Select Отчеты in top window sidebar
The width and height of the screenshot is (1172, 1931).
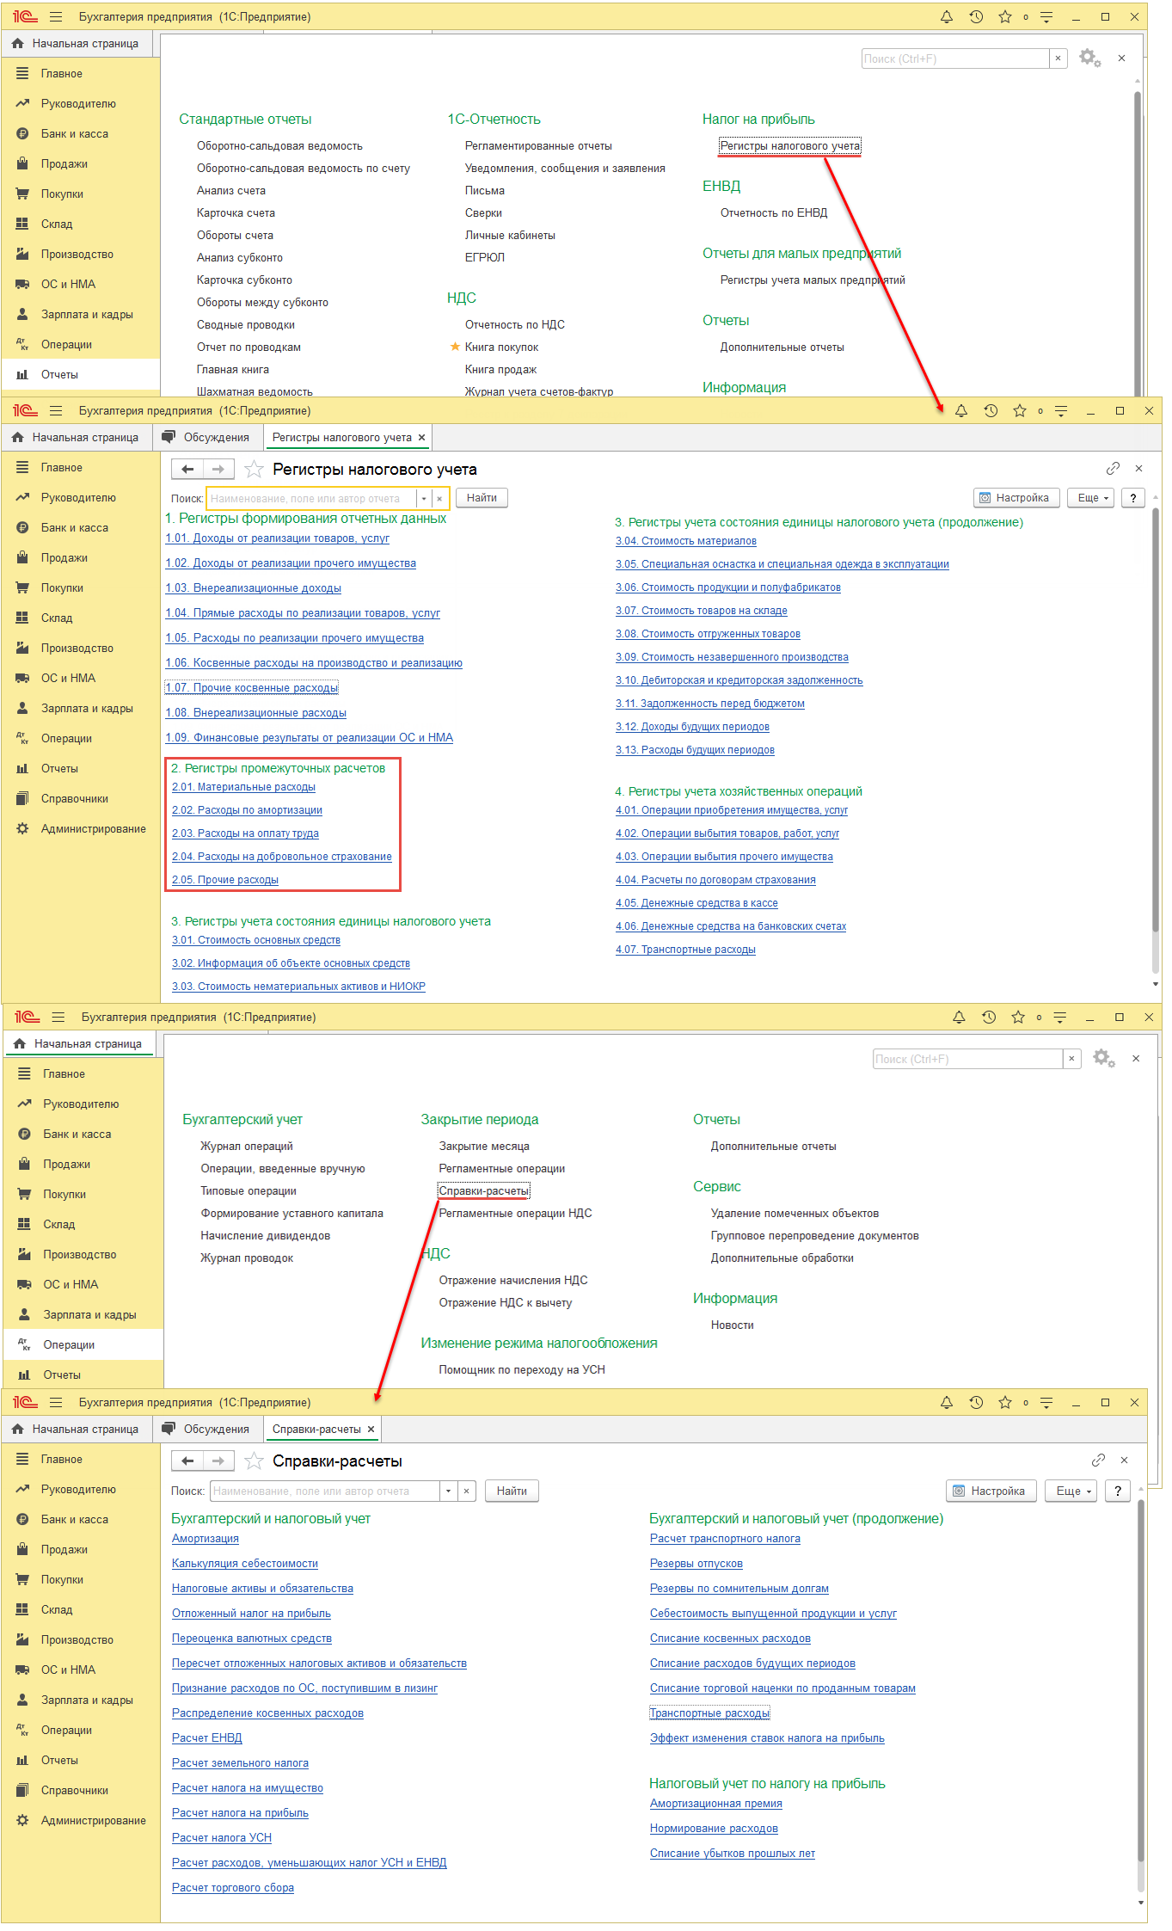(81, 375)
